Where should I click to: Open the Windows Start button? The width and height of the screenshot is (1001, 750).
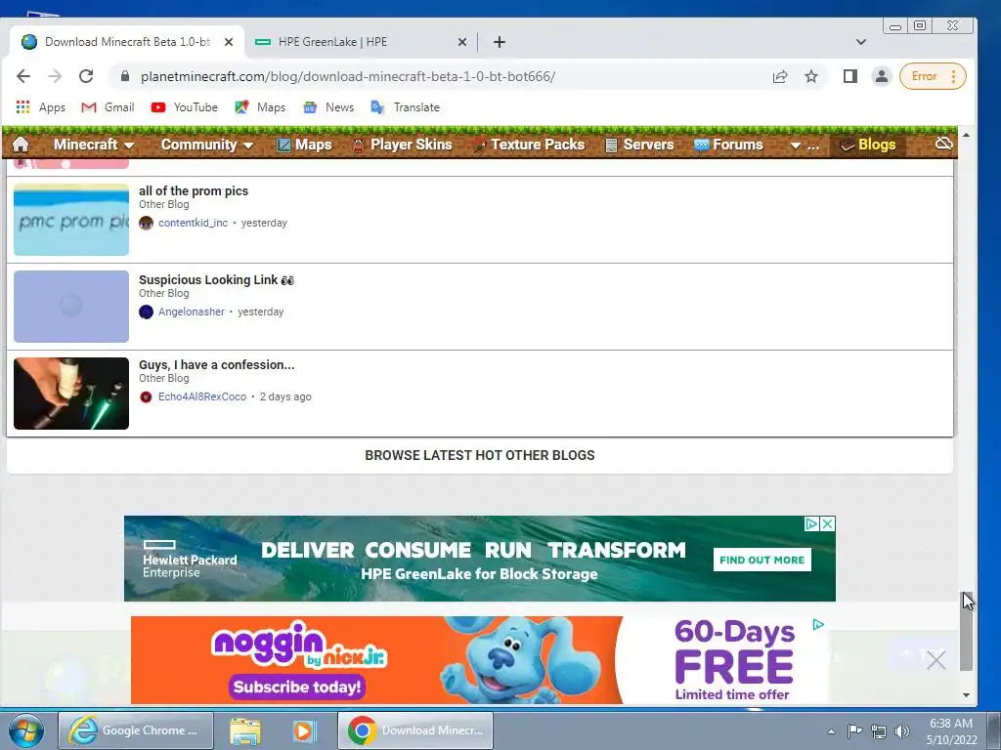coord(26,730)
